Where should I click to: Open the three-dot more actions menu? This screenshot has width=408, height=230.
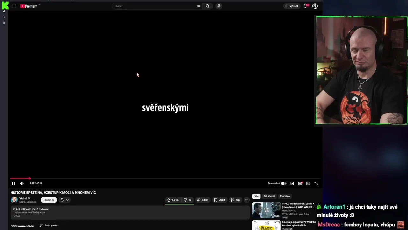point(246,200)
